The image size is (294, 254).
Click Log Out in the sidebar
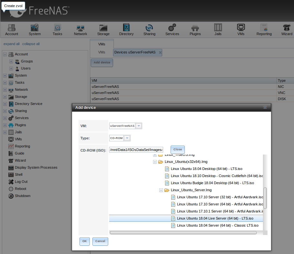(21, 182)
